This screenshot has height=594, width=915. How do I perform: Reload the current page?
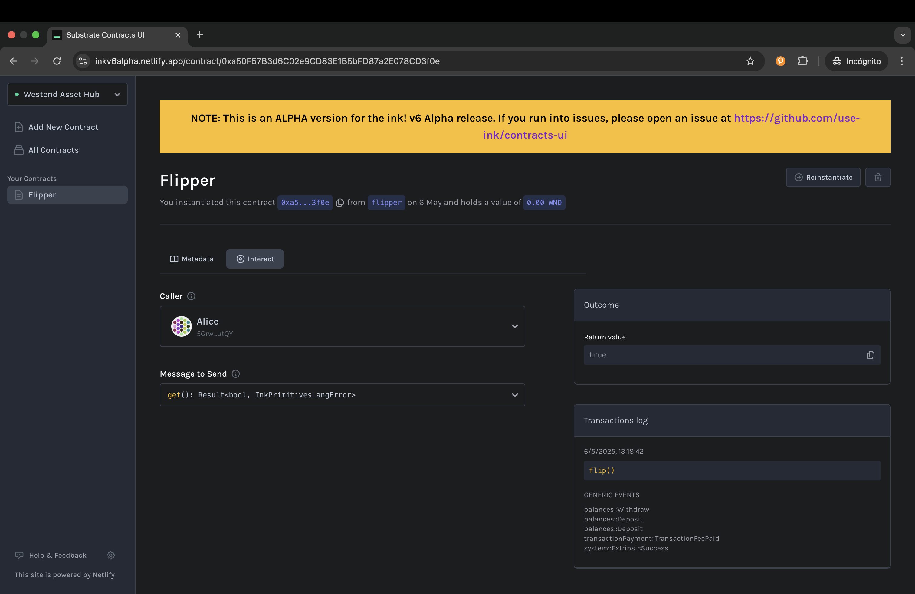57,61
